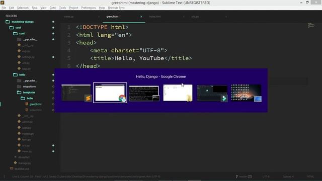Change file encoding via UTF-8 status item
Screen dimensions: 322x181
266,176
